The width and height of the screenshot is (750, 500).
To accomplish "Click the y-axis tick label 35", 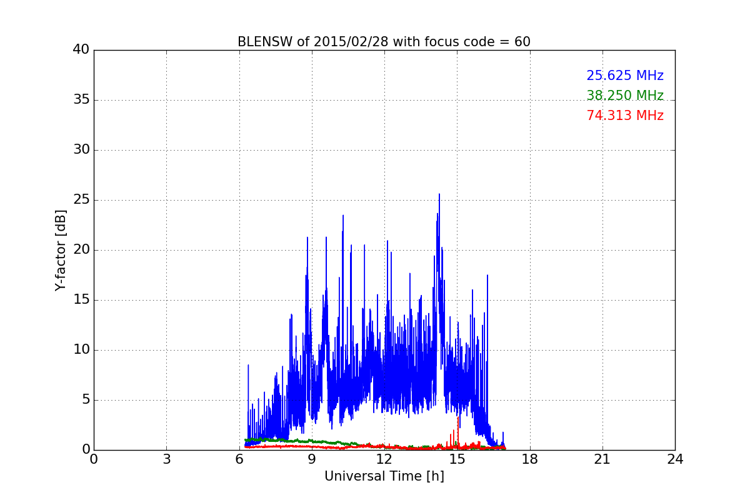I will pos(81,100).
